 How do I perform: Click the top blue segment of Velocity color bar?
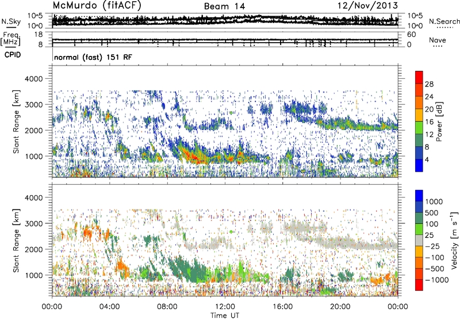tap(419, 196)
